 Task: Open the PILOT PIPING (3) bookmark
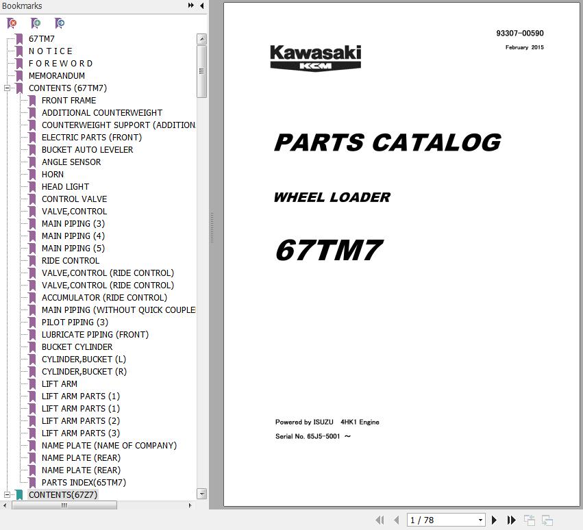click(75, 322)
